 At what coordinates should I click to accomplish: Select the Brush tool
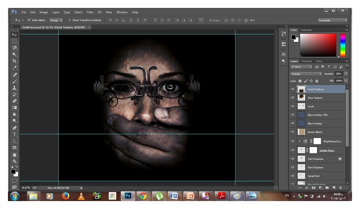pyautogui.click(x=14, y=81)
